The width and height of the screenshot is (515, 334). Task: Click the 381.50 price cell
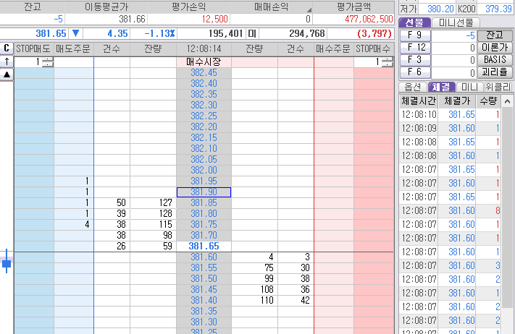[204, 279]
